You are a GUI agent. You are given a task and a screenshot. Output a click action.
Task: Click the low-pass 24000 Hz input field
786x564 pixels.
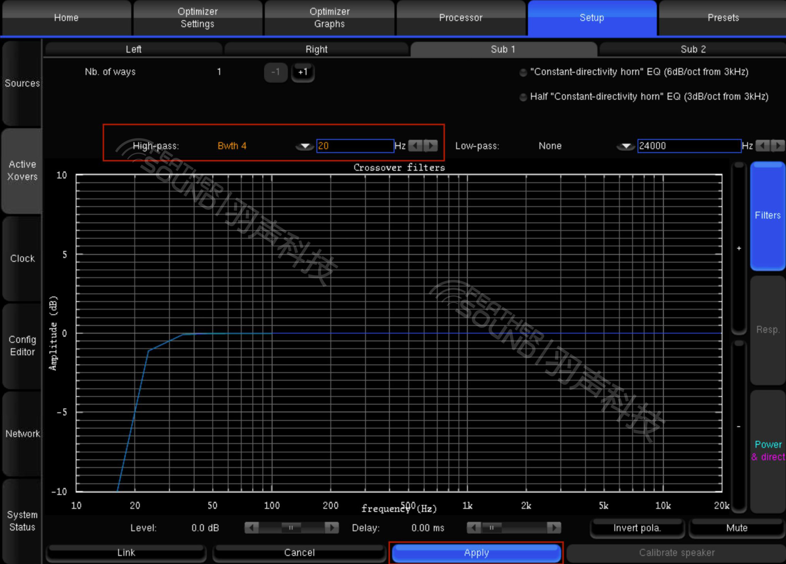pos(689,146)
